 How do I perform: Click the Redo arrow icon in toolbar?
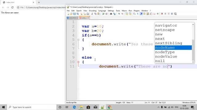click(x=107, y=14)
